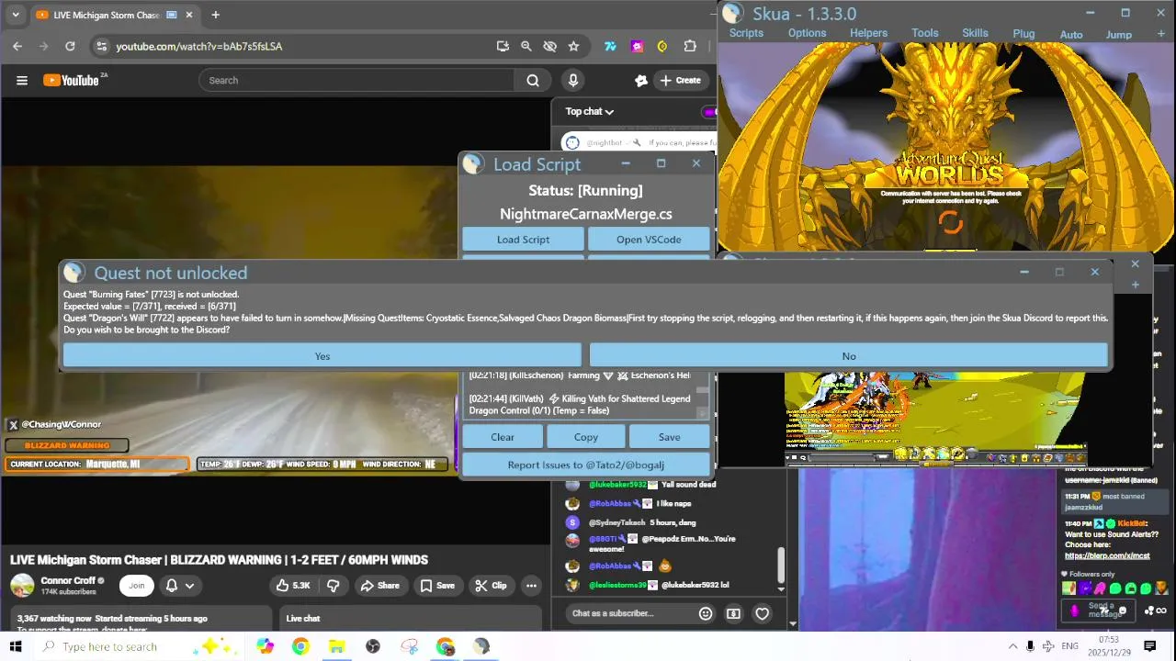Open Skua bird icon on the taskbar
Viewport: 1176px width, 661px height.
[481, 646]
